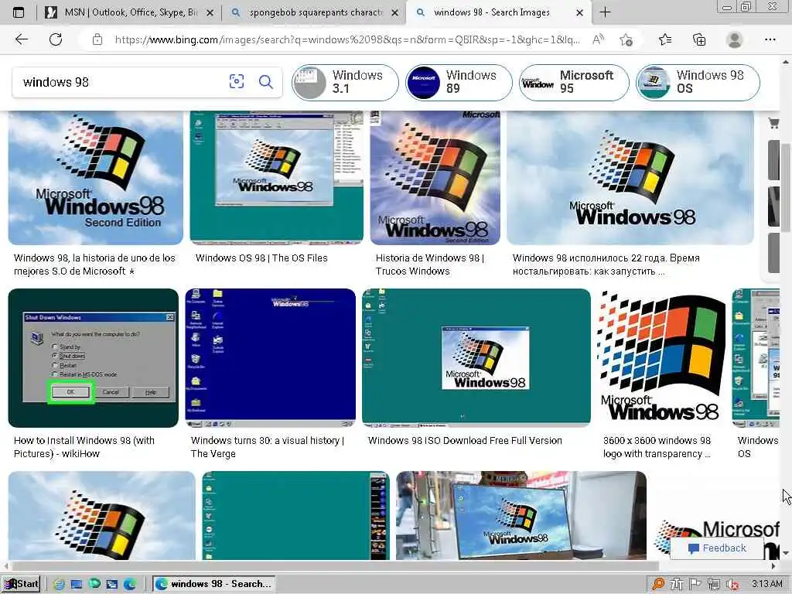
Task: Open the blue desktop Verge thumbnail
Action: point(270,357)
